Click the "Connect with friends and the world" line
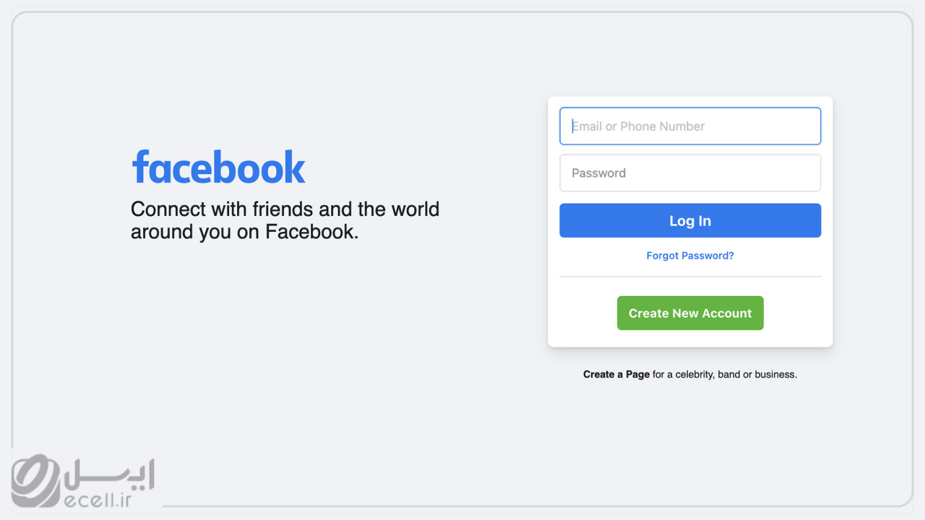The width and height of the screenshot is (925, 520). pyautogui.click(x=285, y=209)
